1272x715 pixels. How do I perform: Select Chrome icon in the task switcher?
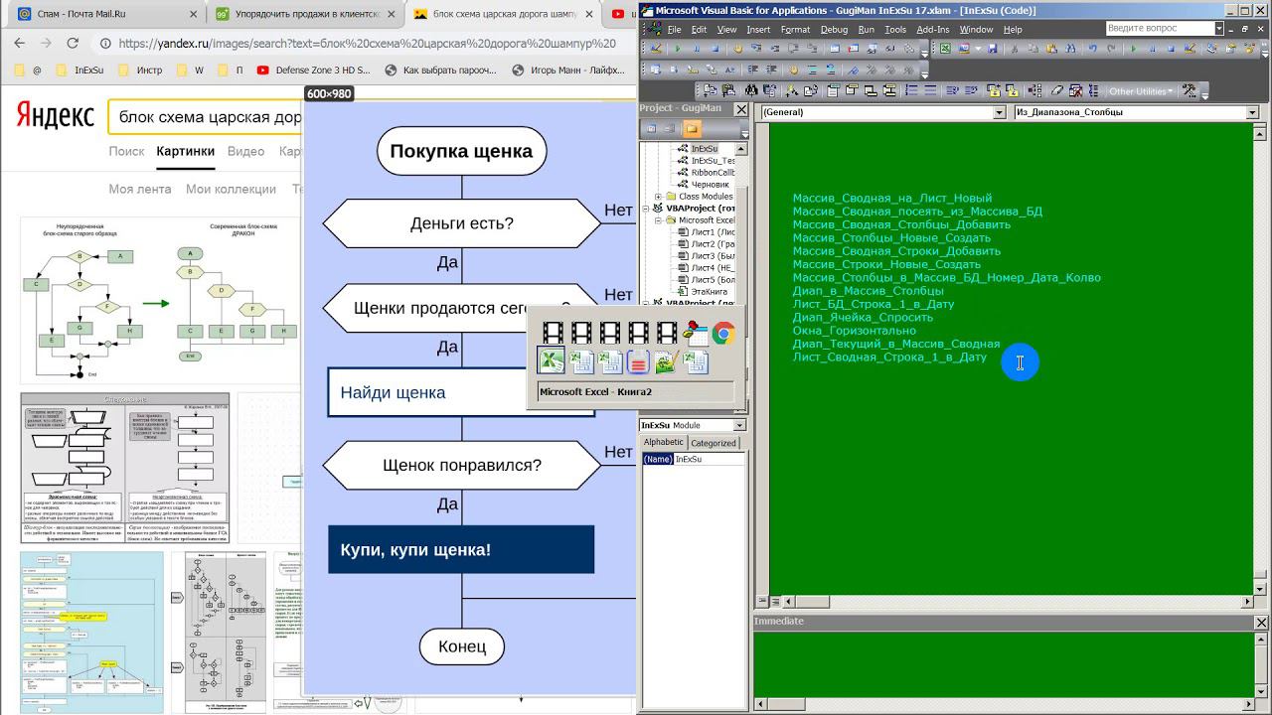(723, 334)
